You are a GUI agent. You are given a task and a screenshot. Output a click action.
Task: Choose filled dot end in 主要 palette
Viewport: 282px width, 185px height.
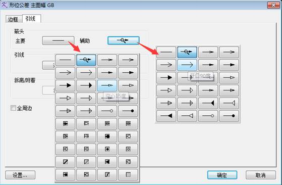(x=128, y=111)
